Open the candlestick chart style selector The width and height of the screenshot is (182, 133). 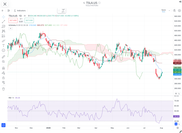coord(9,11)
